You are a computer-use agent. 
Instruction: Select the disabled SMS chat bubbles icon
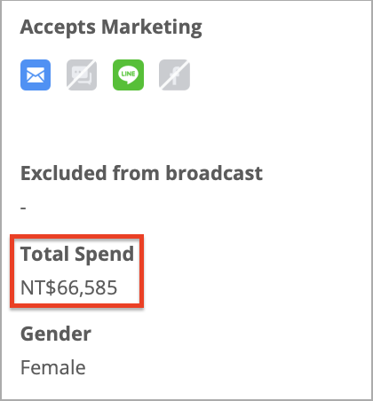pyautogui.click(x=82, y=75)
